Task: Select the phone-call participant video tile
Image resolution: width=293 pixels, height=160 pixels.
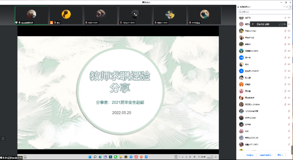Action: (135, 15)
